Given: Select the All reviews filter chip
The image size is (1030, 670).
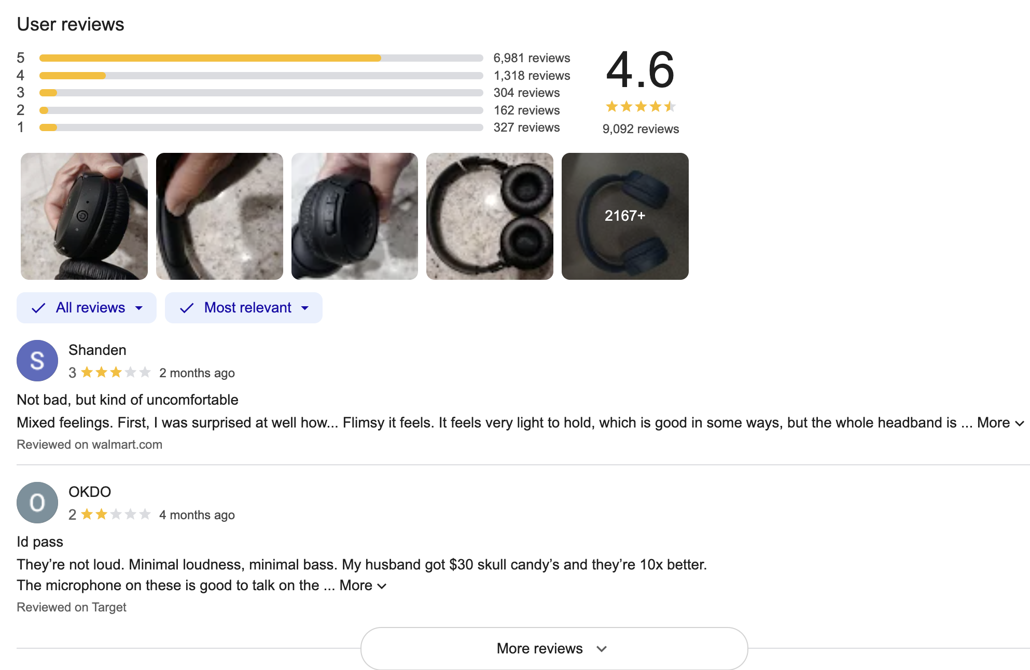Looking at the screenshot, I should (86, 307).
